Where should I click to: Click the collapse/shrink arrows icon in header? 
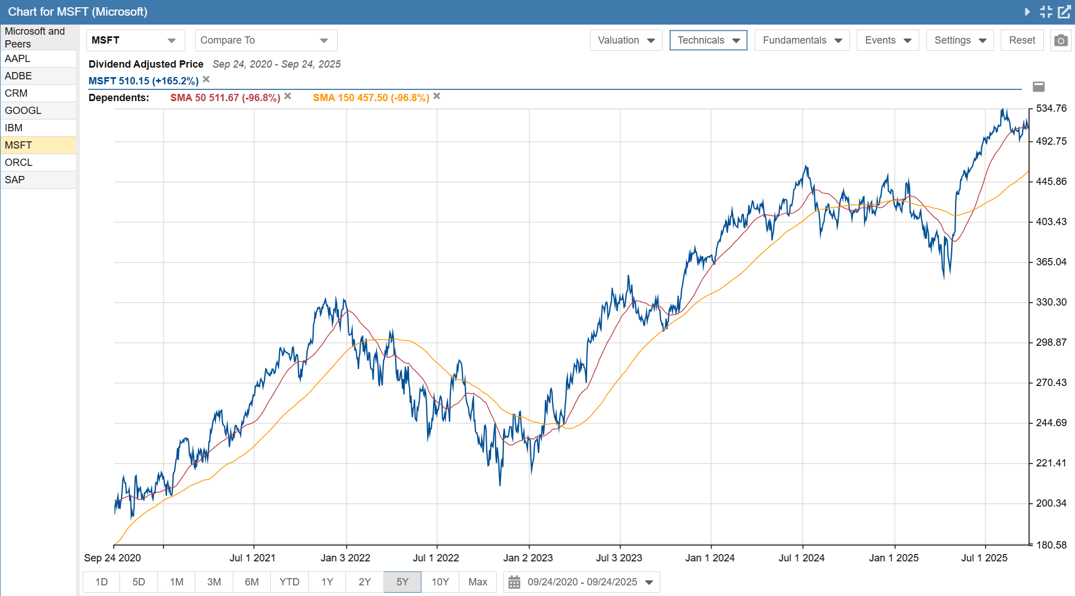pos(1046,12)
